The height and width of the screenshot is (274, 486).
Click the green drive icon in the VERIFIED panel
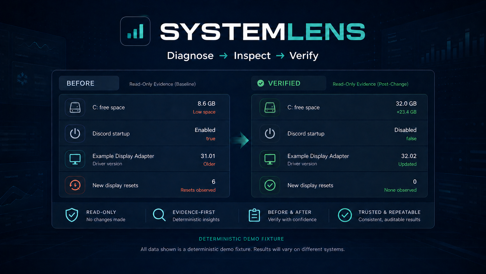270,107
